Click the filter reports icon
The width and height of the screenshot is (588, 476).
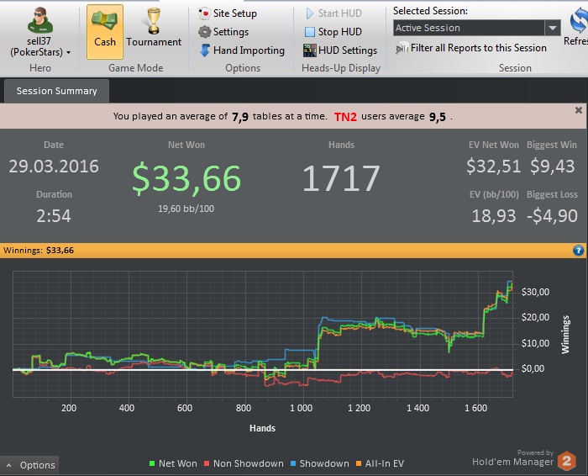(402, 48)
